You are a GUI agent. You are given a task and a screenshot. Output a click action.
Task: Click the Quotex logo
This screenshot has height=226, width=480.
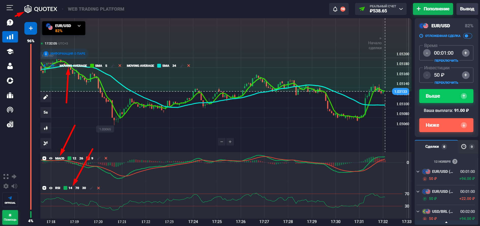pyautogui.click(x=41, y=9)
